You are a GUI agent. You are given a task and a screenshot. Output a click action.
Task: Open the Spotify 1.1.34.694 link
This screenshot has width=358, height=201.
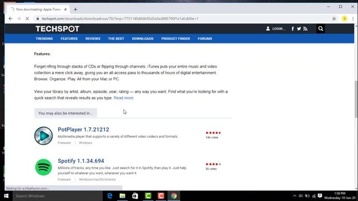click(x=81, y=161)
